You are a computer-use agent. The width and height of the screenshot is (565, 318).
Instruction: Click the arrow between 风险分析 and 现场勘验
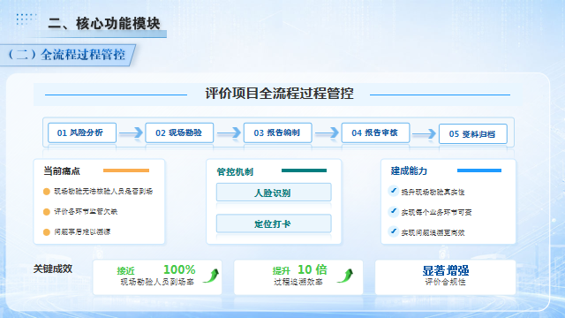132,133
